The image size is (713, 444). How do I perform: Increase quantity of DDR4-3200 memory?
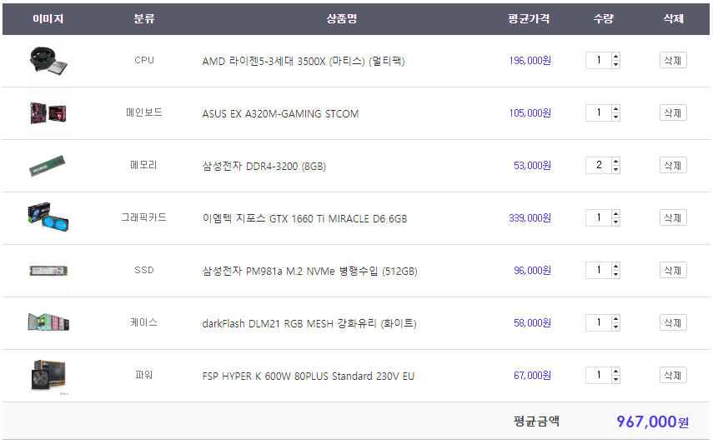coord(615,162)
